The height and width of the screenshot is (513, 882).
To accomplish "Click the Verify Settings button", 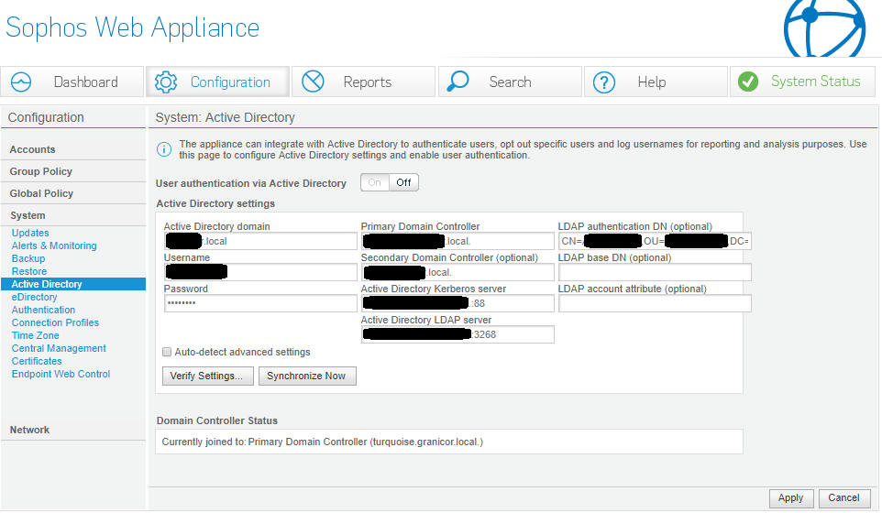I will (x=207, y=376).
